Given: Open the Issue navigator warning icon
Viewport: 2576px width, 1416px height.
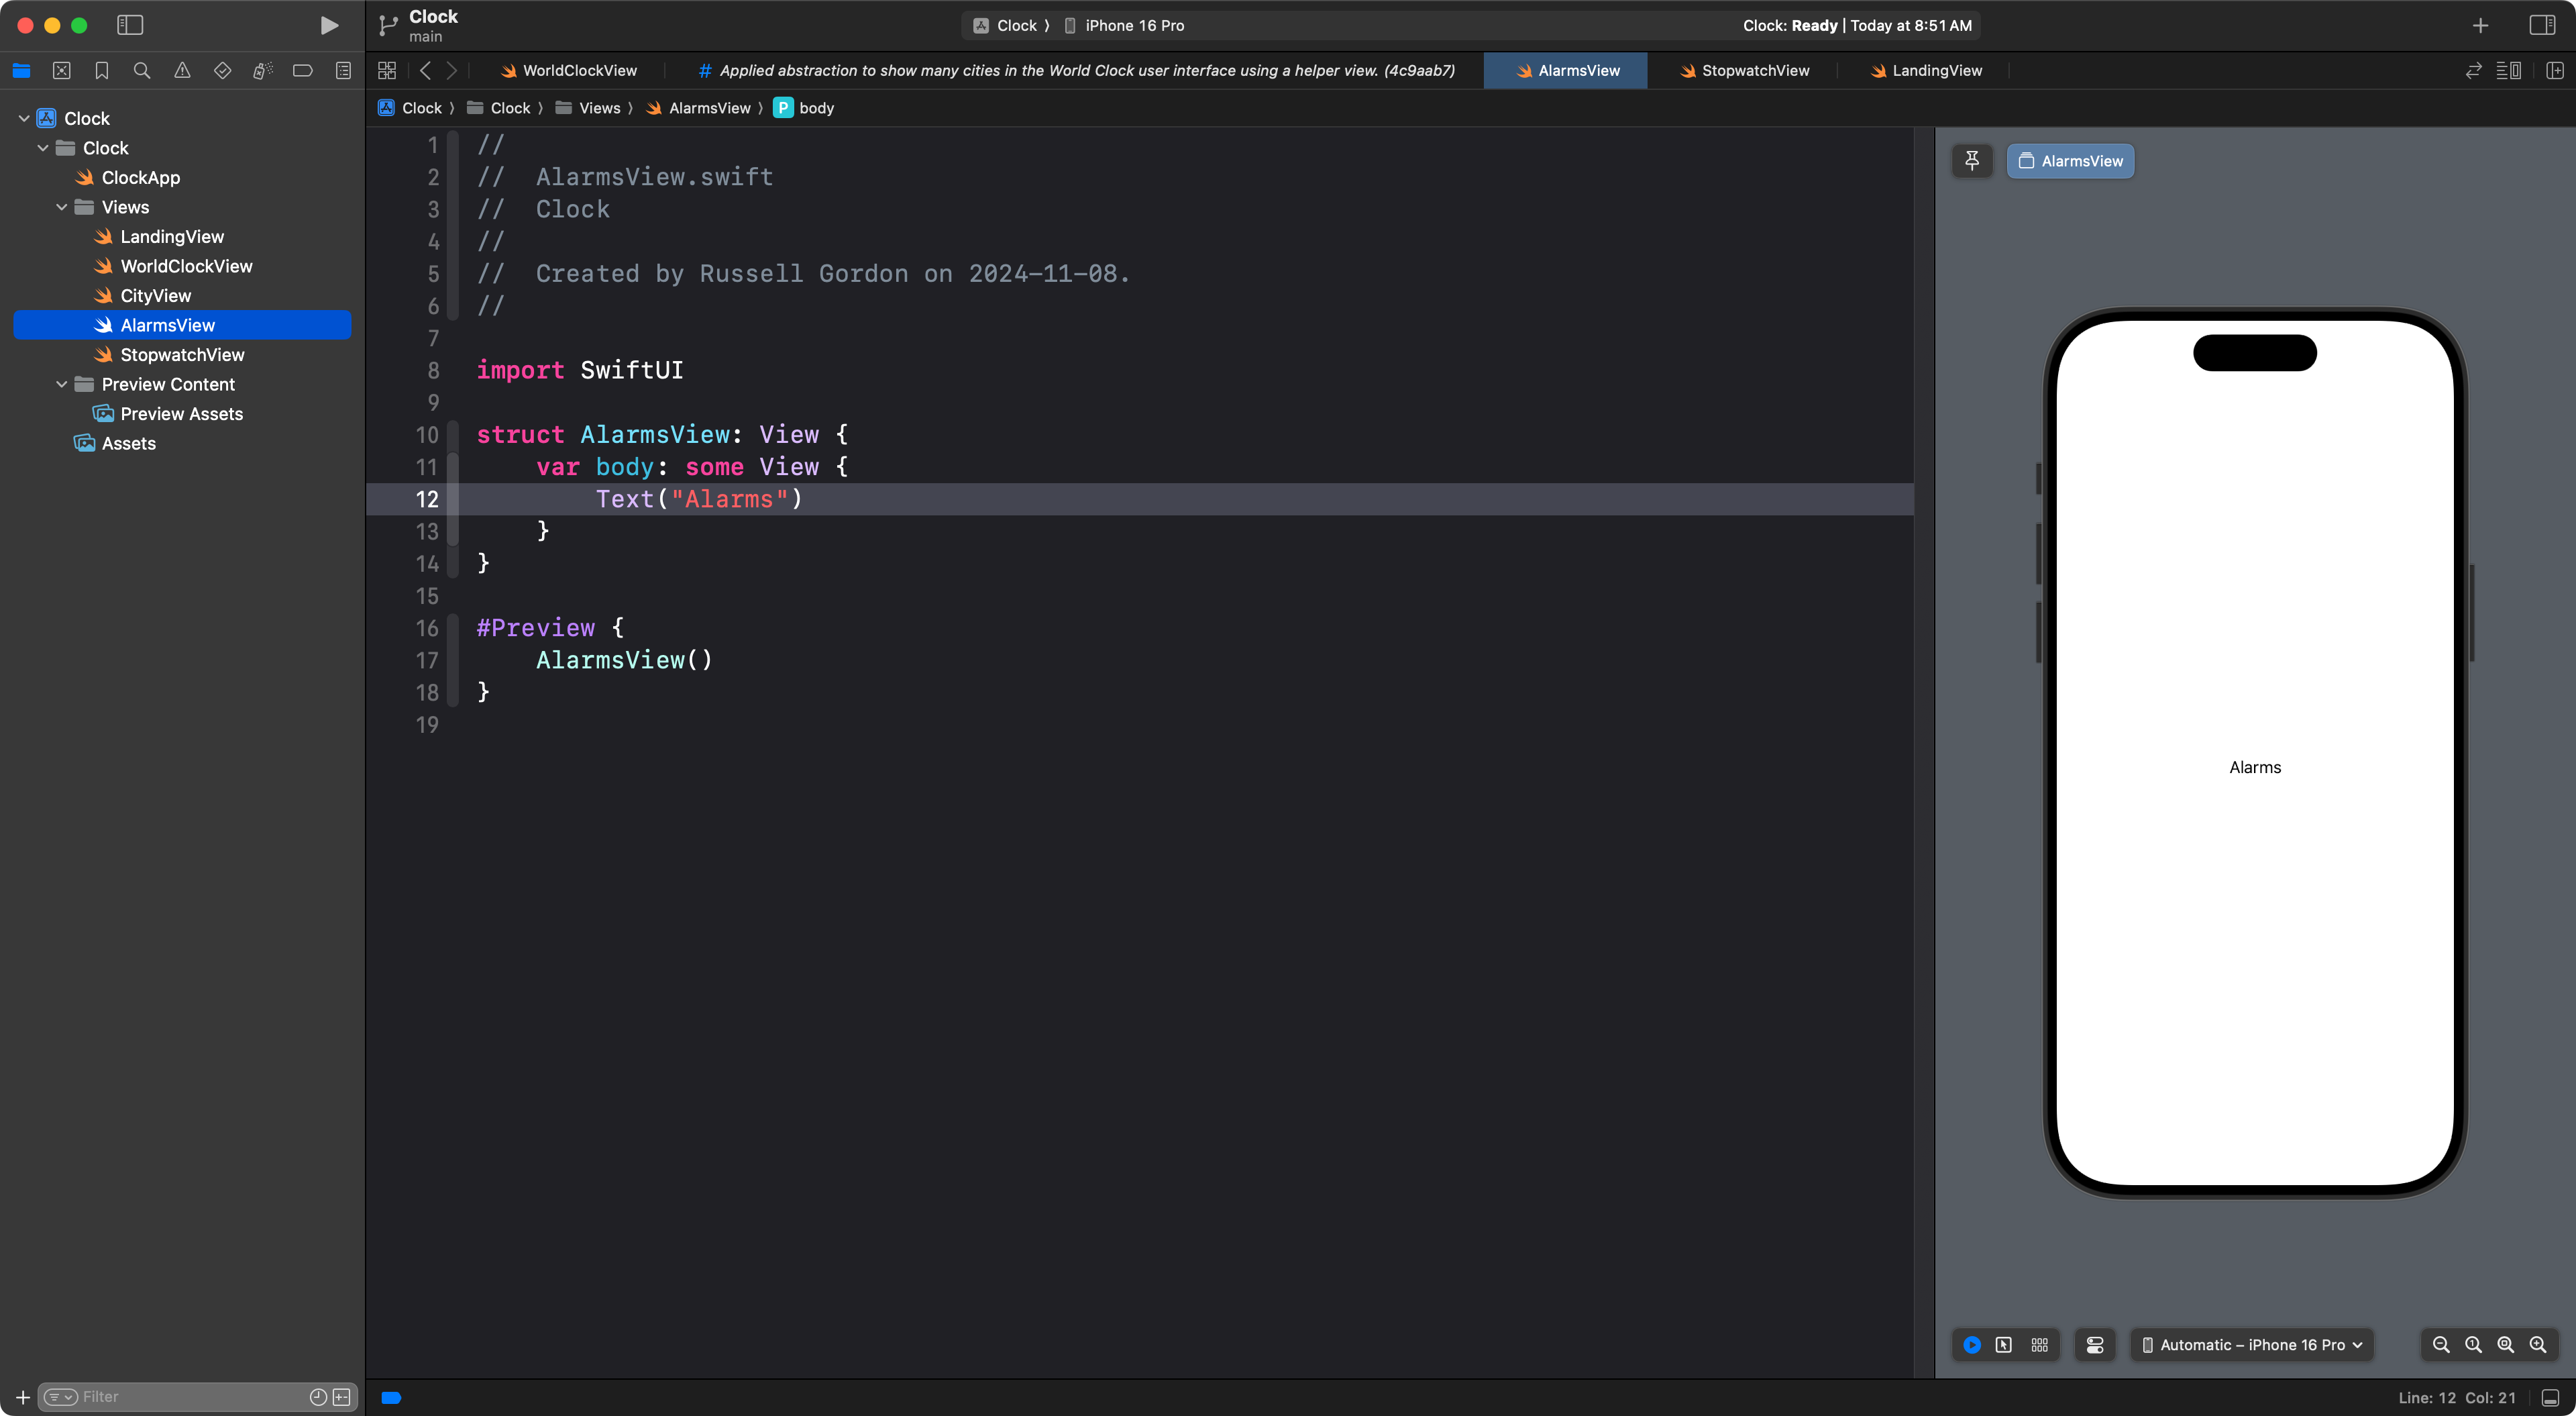Looking at the screenshot, I should [182, 70].
